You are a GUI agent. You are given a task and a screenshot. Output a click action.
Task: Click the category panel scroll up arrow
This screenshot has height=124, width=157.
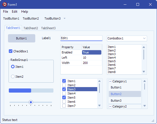point(145,81)
